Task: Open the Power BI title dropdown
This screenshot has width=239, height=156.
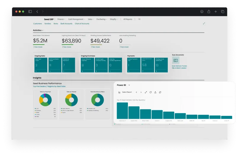Action: (x=129, y=85)
